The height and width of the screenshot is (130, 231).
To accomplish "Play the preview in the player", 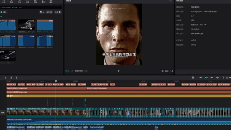I will click(x=119, y=71).
